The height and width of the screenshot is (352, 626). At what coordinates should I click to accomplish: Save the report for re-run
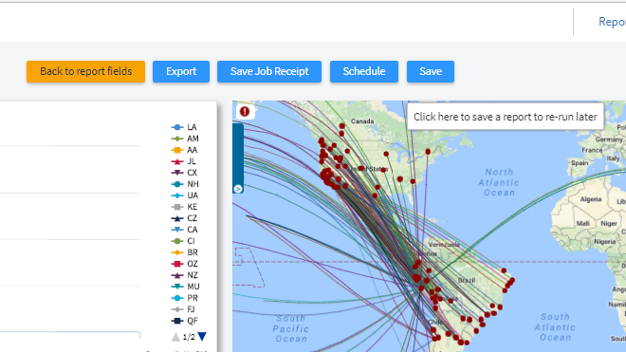(431, 71)
